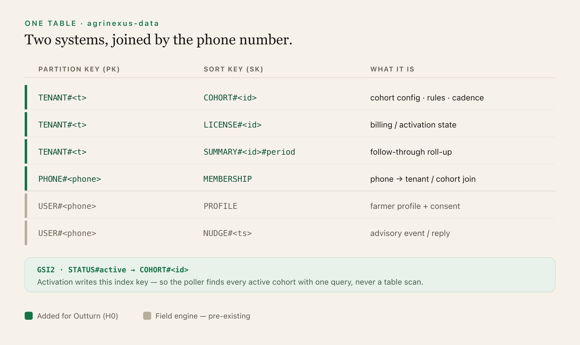Click the SORT KEY (SK) column header
The width and height of the screenshot is (580, 345).
tap(233, 69)
